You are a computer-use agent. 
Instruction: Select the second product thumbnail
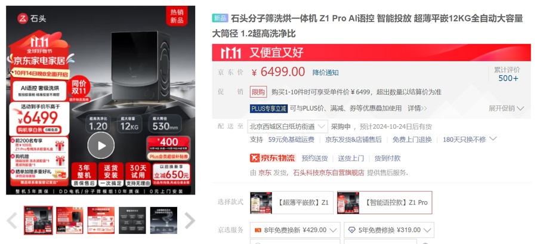coord(70,220)
